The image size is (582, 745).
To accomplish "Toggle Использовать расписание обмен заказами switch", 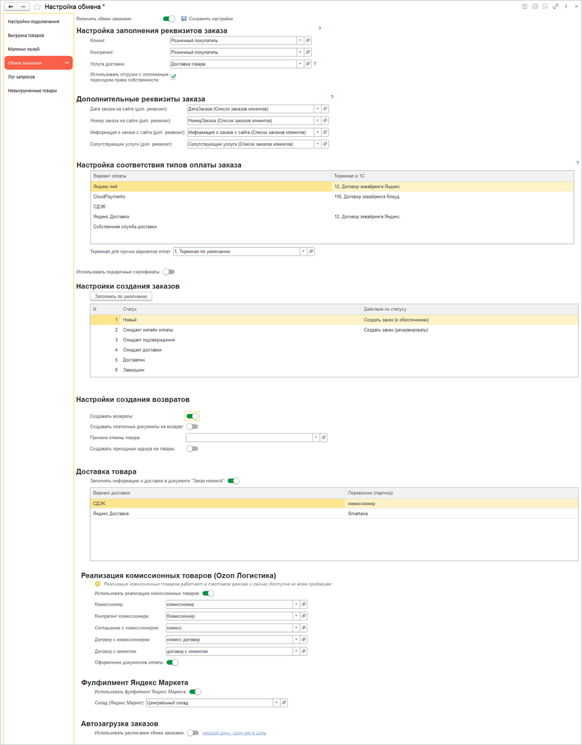I will (x=193, y=733).
